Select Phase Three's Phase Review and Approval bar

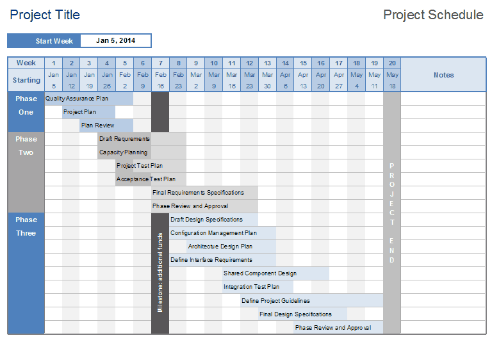pyautogui.click(x=338, y=328)
